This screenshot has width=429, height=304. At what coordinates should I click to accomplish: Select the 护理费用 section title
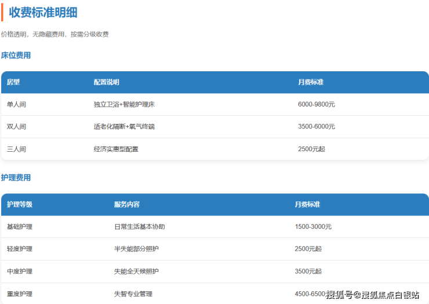16,178
